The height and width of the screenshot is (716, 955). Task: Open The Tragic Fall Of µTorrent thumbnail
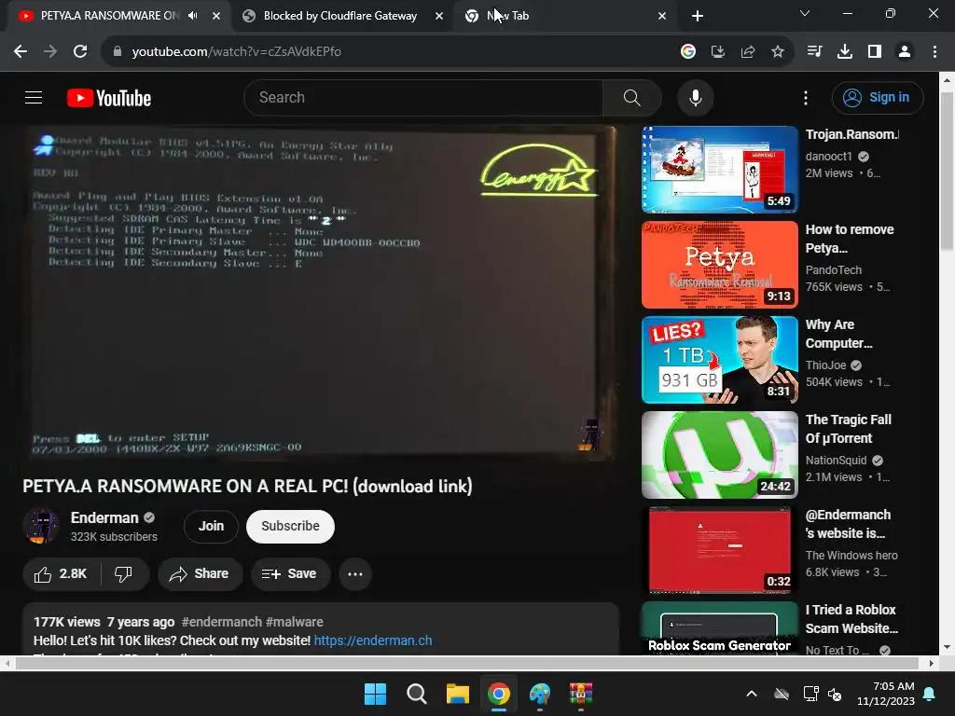720,454
